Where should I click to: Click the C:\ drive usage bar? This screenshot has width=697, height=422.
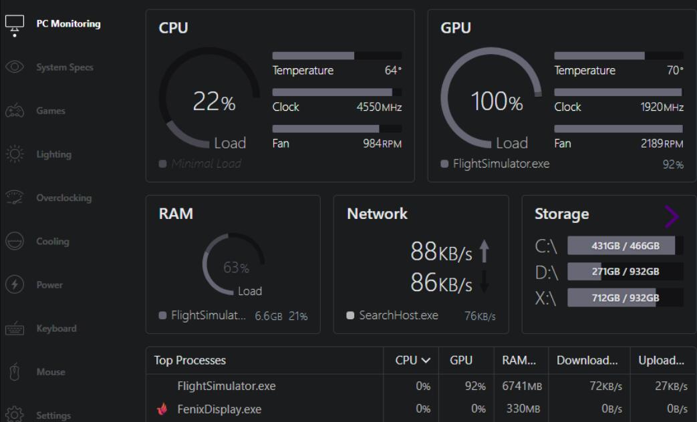(625, 246)
